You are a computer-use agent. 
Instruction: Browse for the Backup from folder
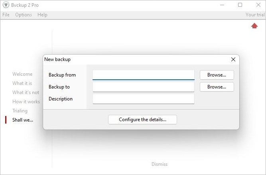(217, 75)
